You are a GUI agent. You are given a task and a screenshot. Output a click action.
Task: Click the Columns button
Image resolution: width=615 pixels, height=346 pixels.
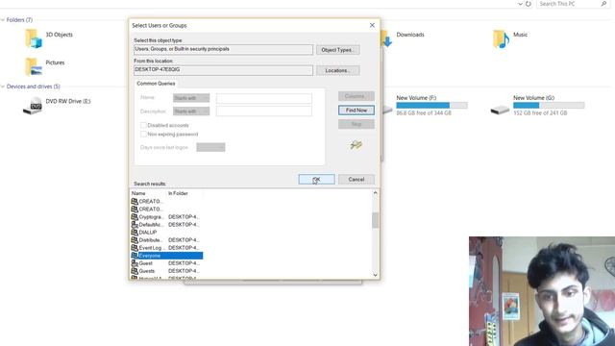tap(357, 96)
